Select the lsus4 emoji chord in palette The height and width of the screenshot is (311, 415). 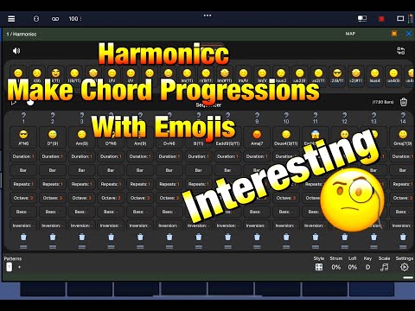(374, 75)
